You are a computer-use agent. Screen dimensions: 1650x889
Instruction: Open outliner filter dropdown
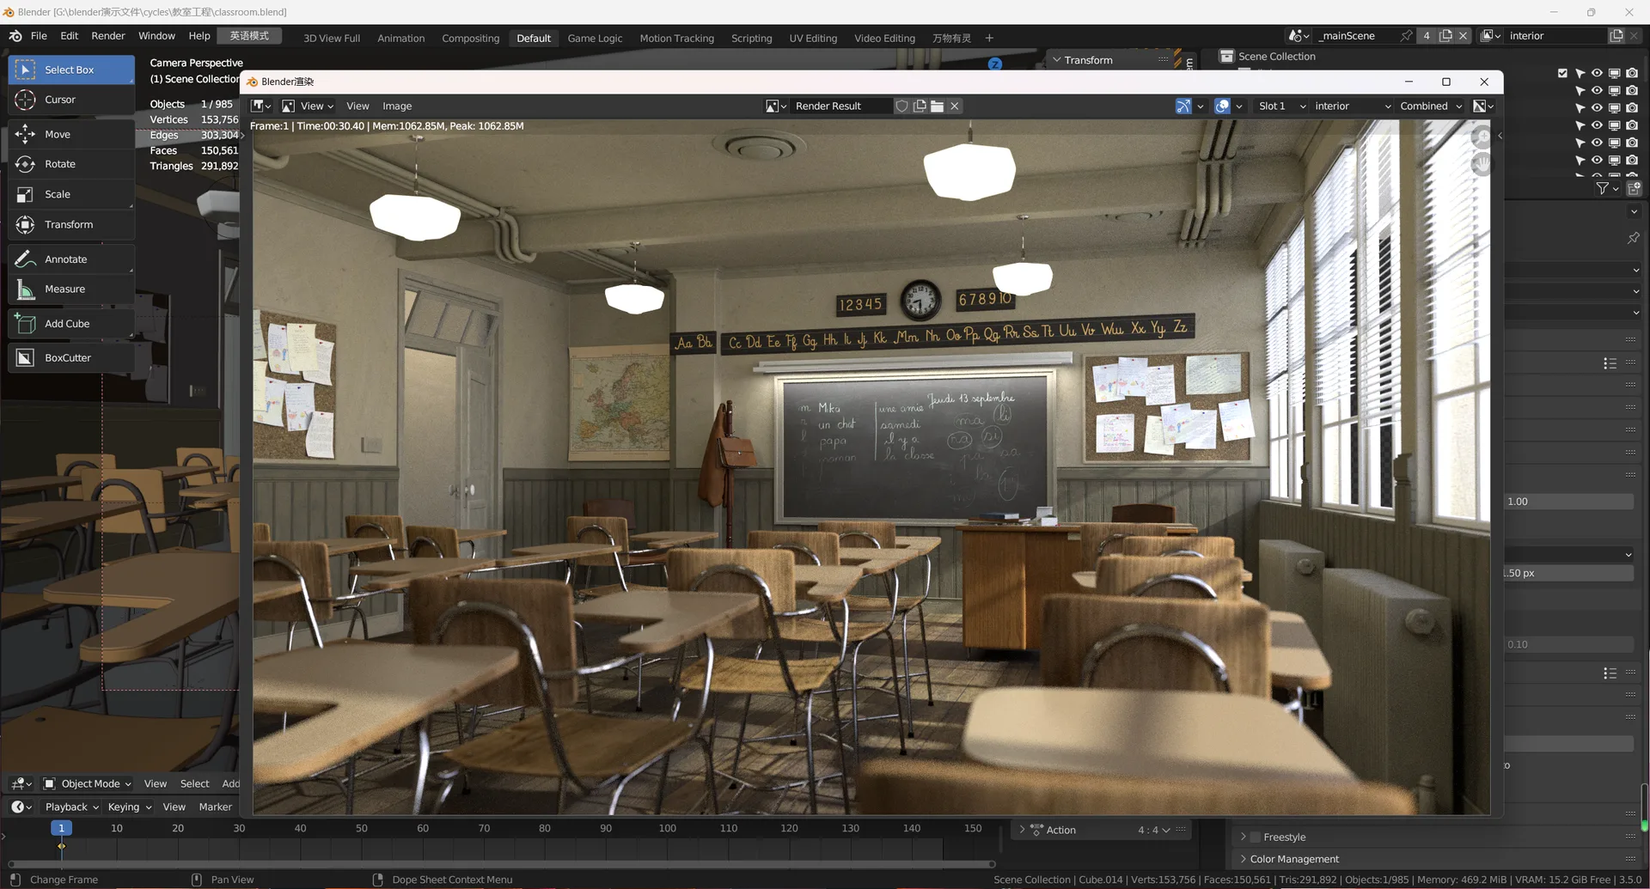point(1606,188)
